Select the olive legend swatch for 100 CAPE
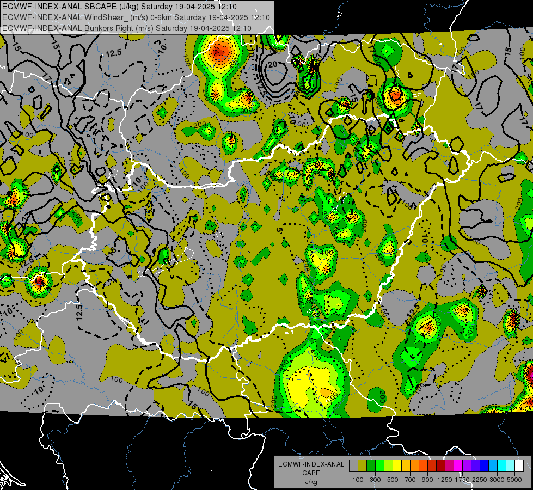The image size is (533, 490). coord(363,465)
